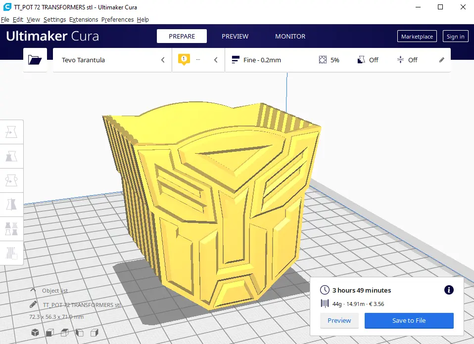This screenshot has width=474, height=344.
Task: Switch to the front view icon
Action: click(50, 333)
